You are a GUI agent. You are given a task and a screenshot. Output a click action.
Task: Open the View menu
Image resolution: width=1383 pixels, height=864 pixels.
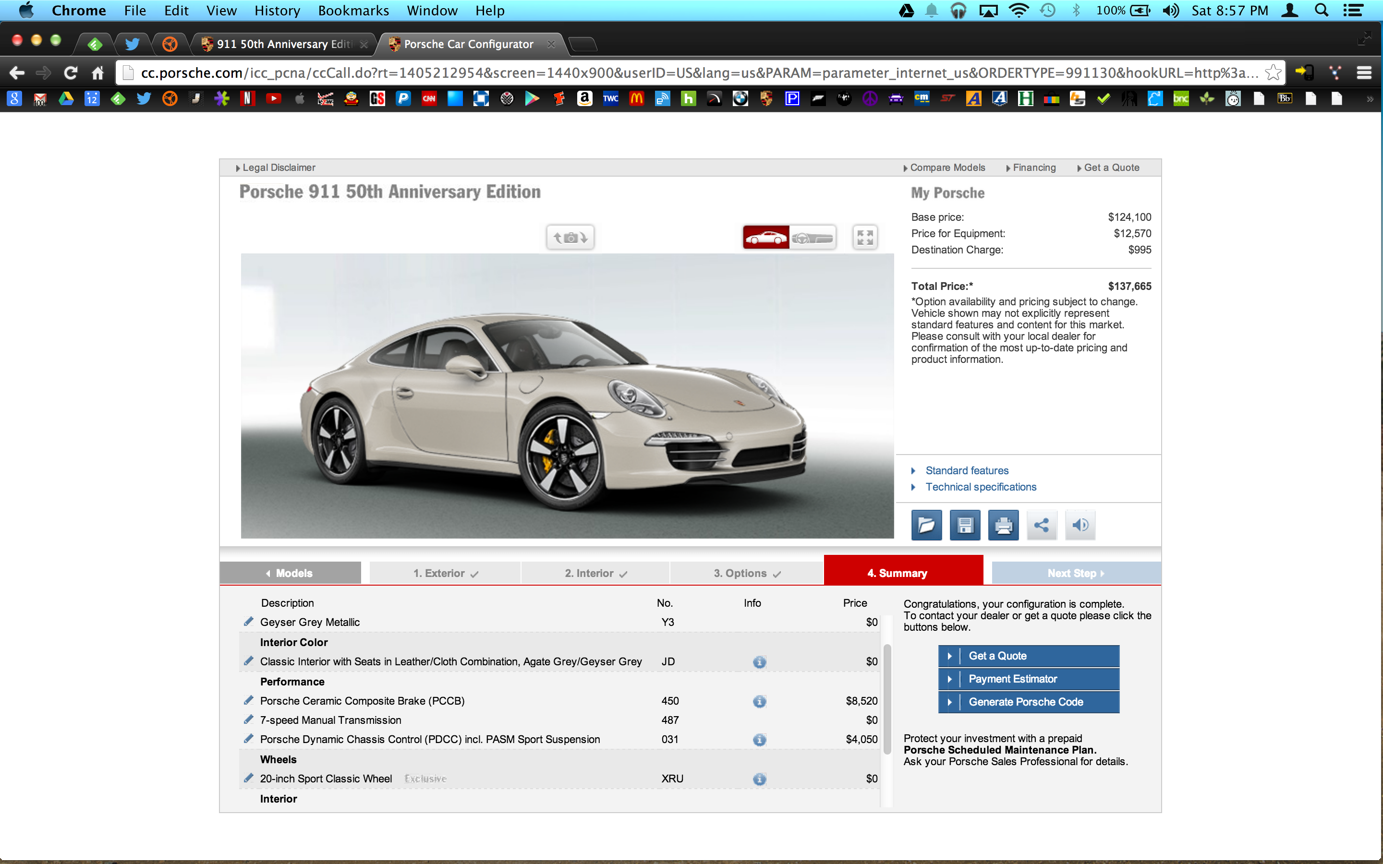point(221,10)
